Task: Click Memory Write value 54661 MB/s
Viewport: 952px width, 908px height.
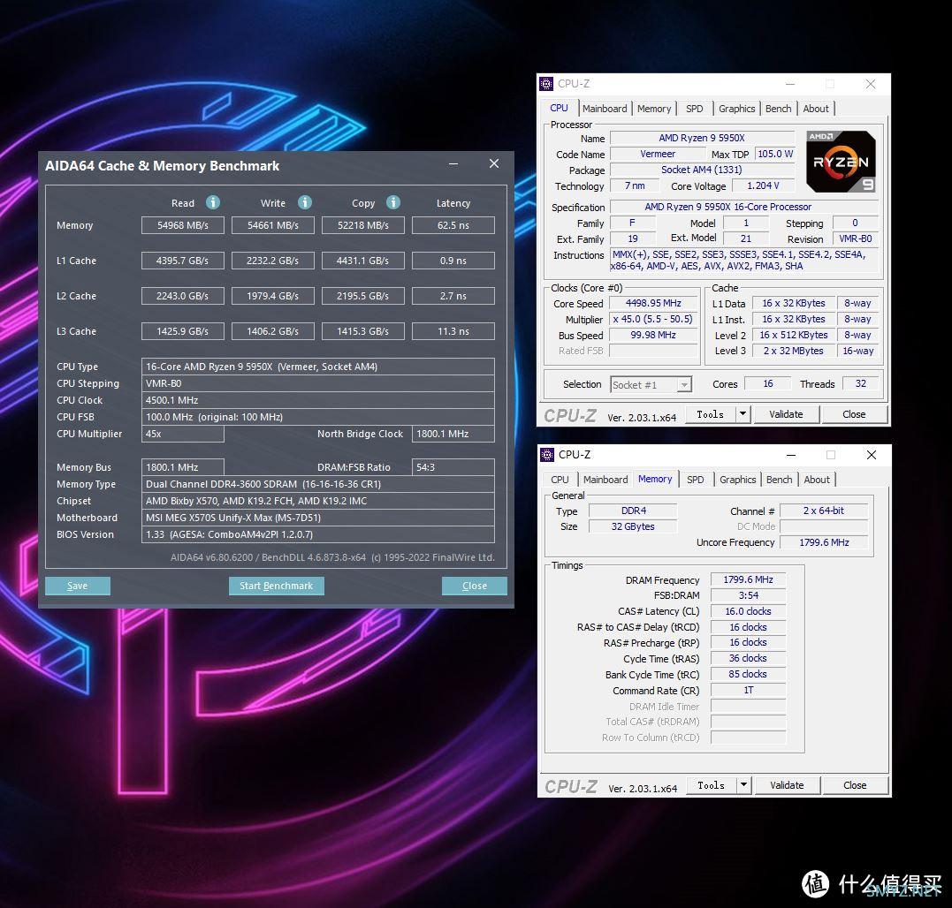Action: click(272, 225)
